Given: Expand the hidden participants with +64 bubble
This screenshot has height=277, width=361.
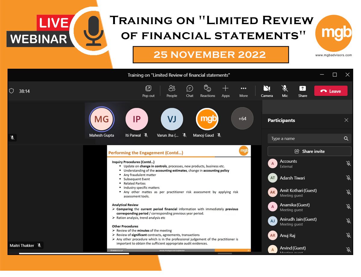Looking at the screenshot, I should tap(242, 119).
